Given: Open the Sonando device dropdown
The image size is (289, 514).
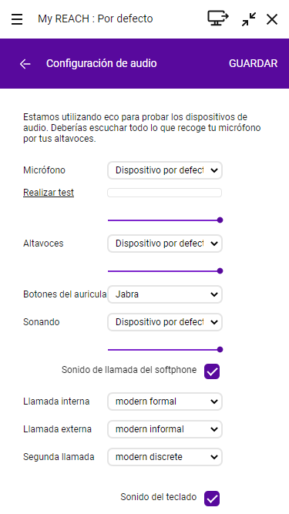Looking at the screenshot, I should coord(165,322).
